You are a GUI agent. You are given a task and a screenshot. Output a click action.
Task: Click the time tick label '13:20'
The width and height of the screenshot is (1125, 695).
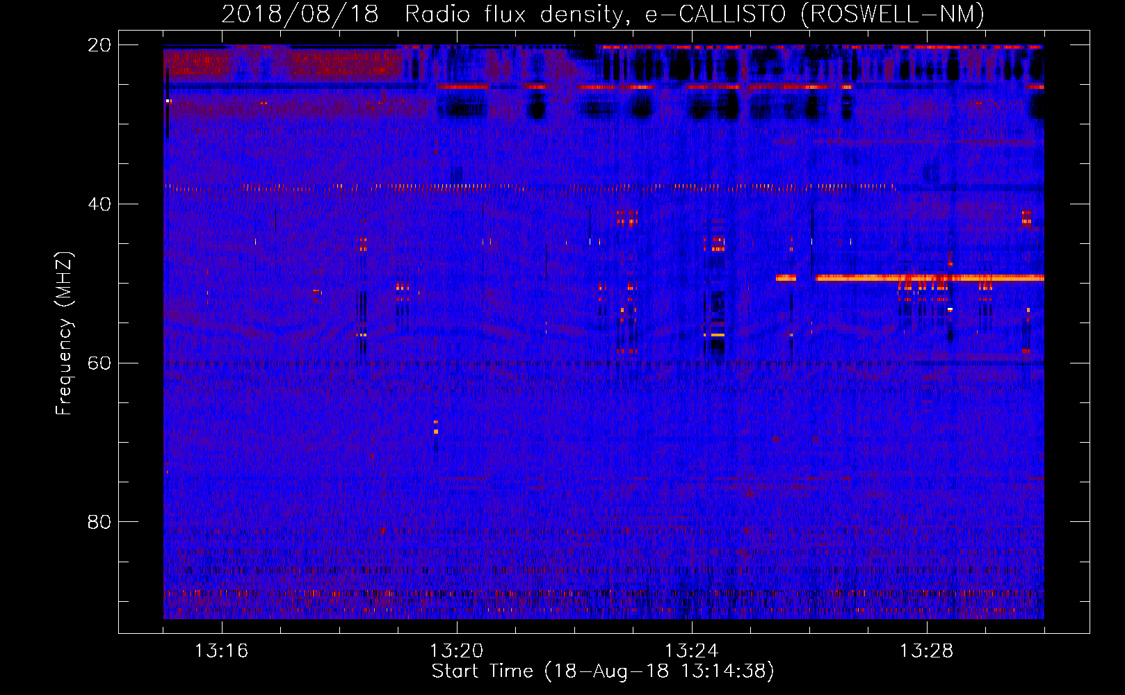(x=456, y=651)
